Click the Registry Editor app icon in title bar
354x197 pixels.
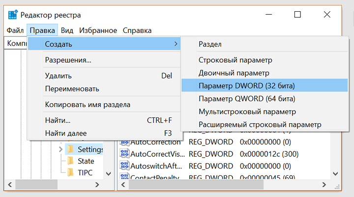coord(13,15)
